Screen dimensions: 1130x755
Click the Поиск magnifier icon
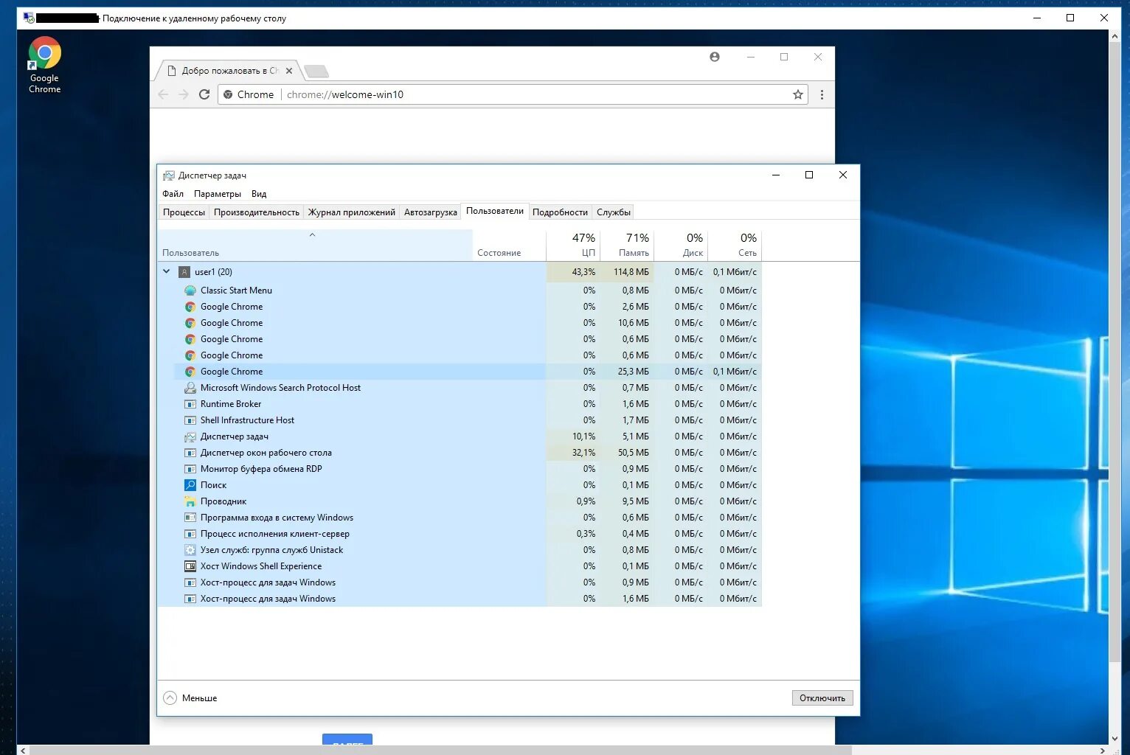[190, 485]
